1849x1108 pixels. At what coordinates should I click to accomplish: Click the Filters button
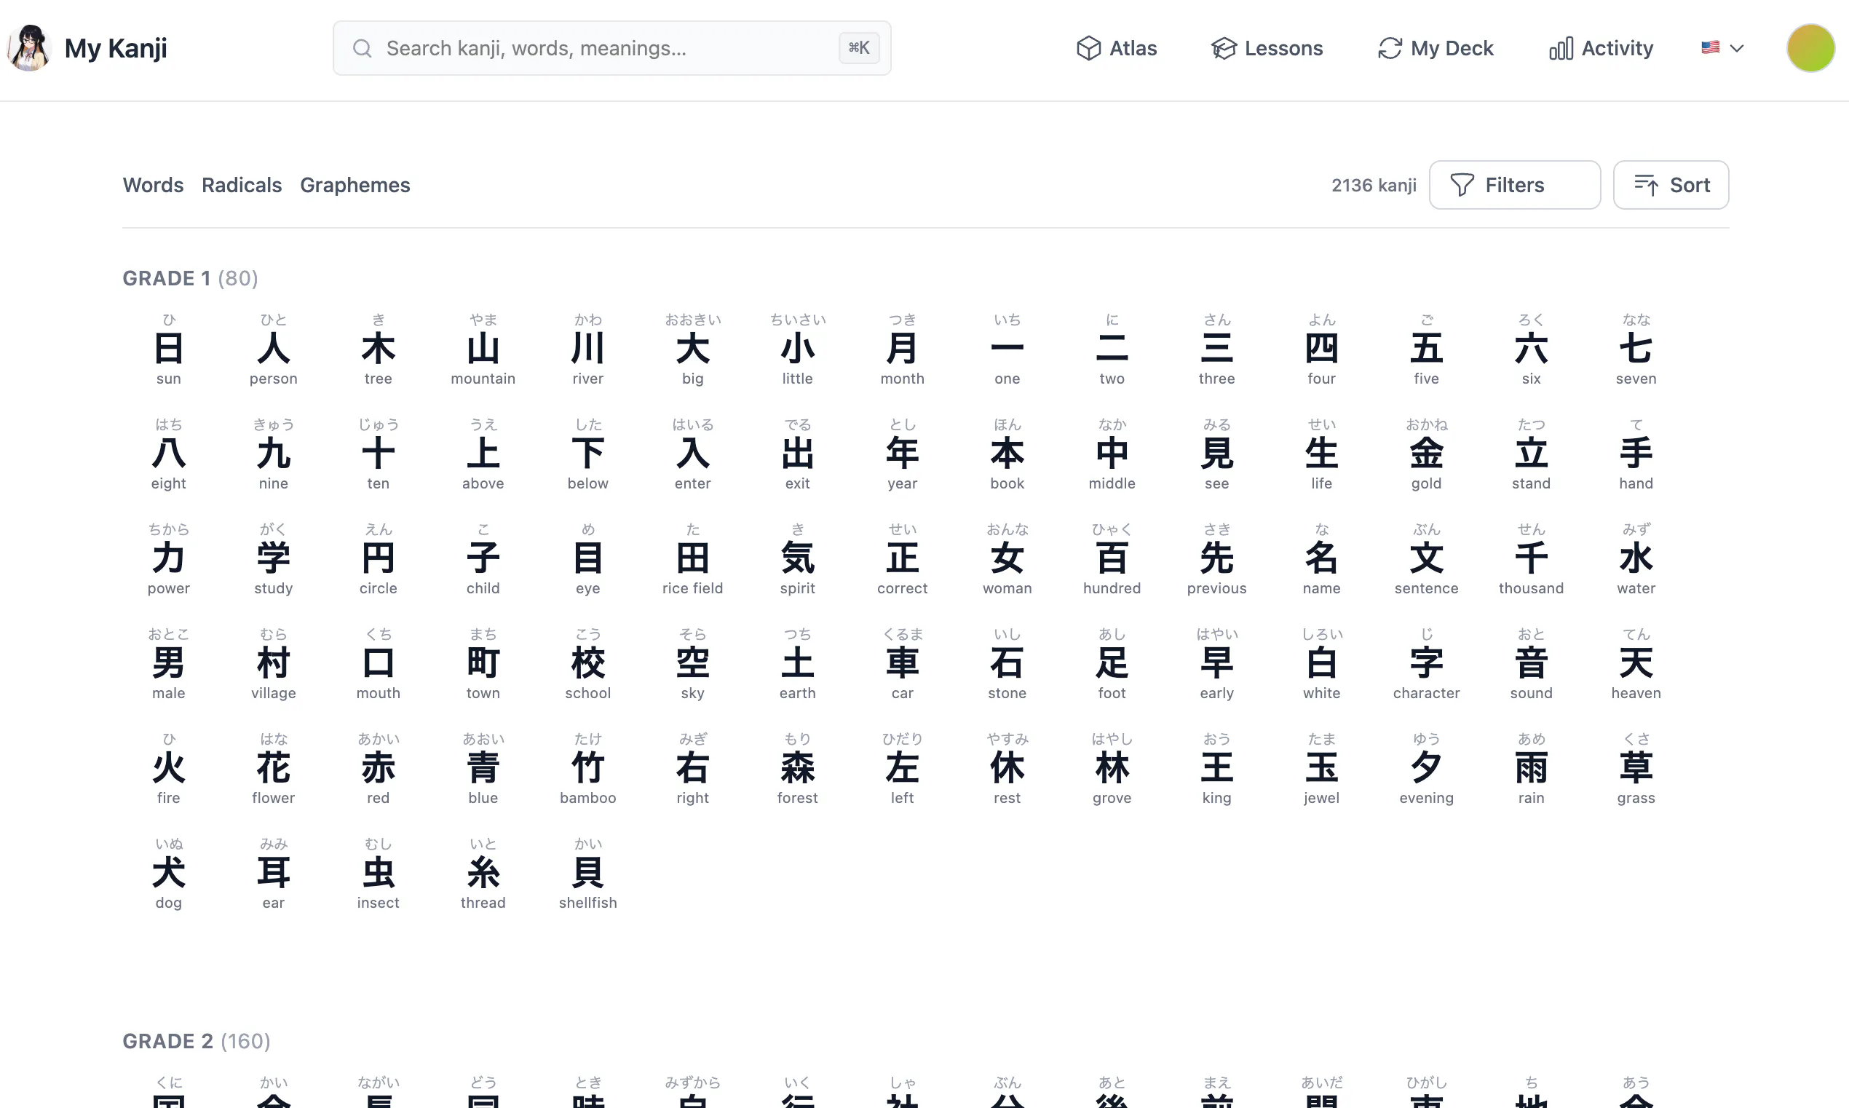(x=1515, y=185)
